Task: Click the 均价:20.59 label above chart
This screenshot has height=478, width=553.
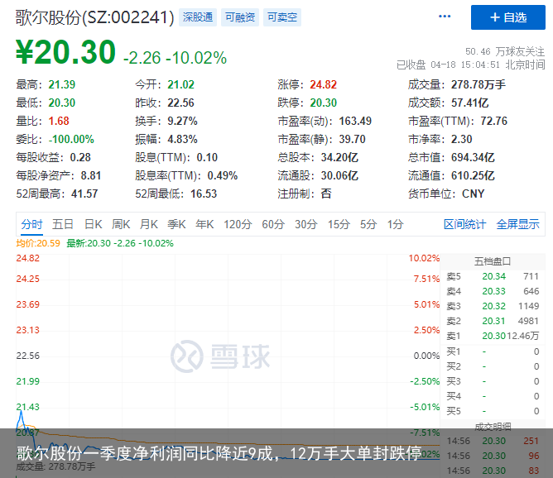Action: (38, 243)
